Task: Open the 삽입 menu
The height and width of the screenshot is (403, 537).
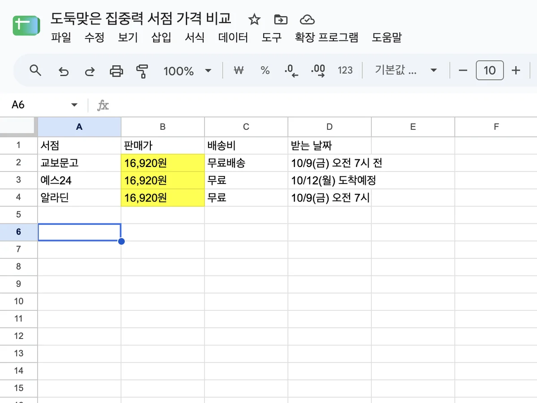Action: click(x=162, y=38)
